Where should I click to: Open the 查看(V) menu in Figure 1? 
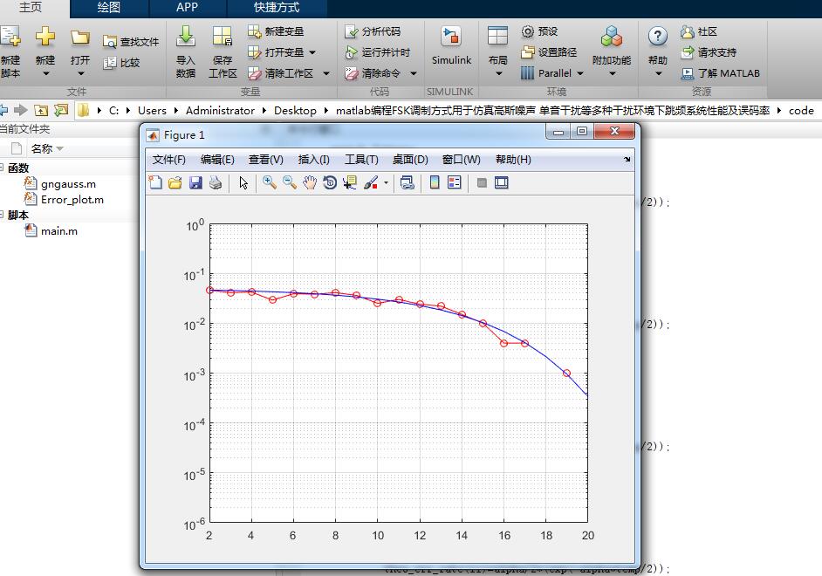(266, 160)
